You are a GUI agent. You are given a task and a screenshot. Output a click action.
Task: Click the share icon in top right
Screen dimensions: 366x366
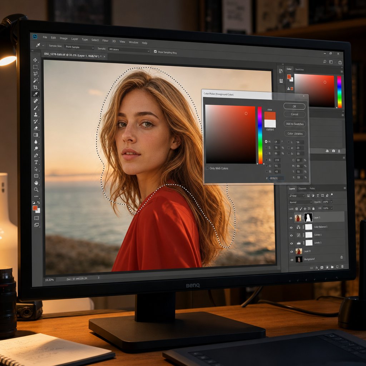(340, 62)
